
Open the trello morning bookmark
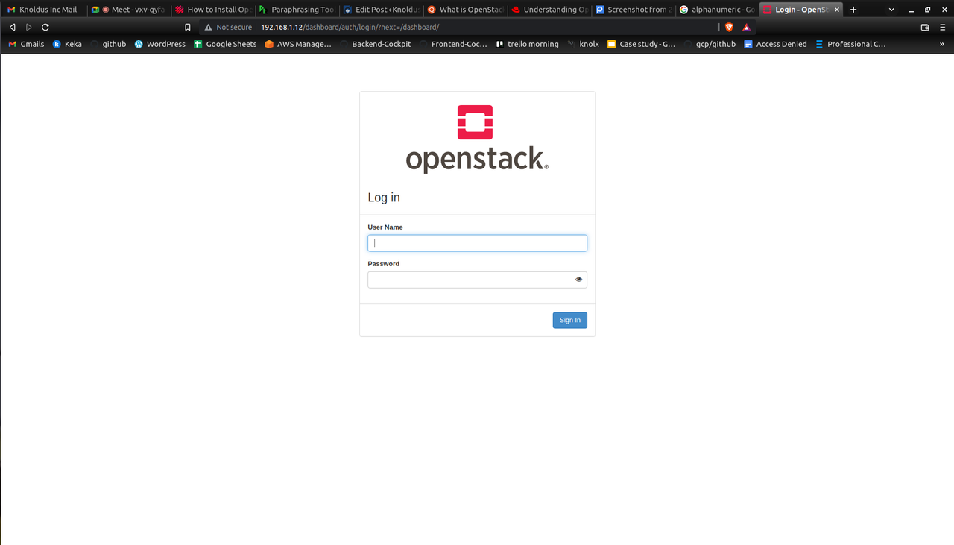pos(527,44)
